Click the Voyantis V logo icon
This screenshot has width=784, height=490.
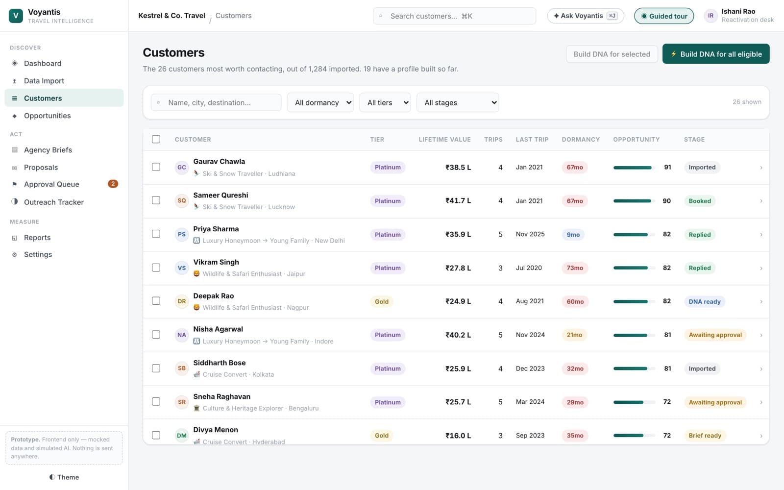point(16,16)
